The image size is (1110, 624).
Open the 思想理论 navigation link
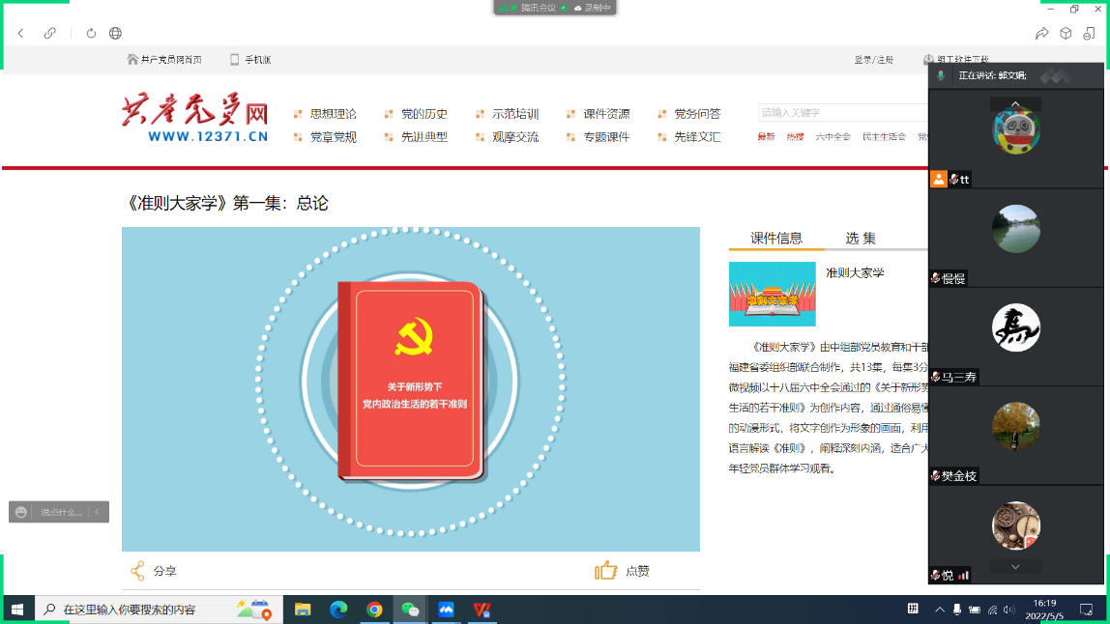click(333, 114)
